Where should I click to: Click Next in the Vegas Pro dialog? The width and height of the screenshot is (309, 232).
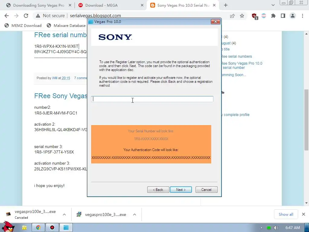tap(181, 190)
